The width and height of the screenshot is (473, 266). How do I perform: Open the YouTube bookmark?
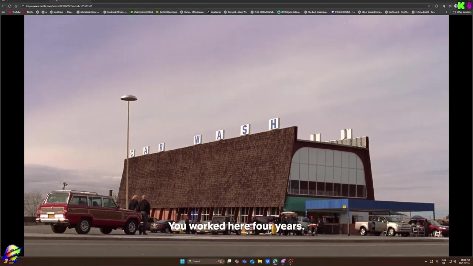(x=14, y=12)
